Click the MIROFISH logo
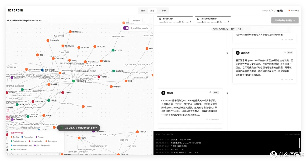 pyautogui.click(x=15, y=11)
